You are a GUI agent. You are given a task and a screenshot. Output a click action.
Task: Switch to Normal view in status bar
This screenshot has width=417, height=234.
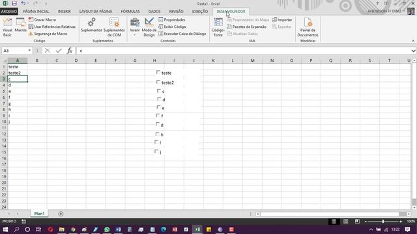(334, 221)
